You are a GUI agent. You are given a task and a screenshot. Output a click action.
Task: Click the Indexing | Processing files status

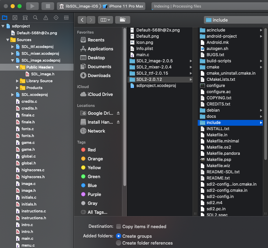pyautogui.click(x=178, y=6)
